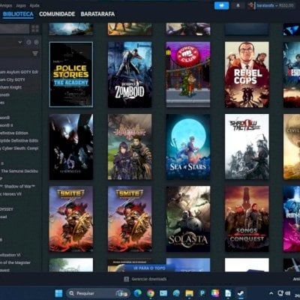Open File Explorer from the taskbar
This screenshot has height=300, width=300.
189,293
